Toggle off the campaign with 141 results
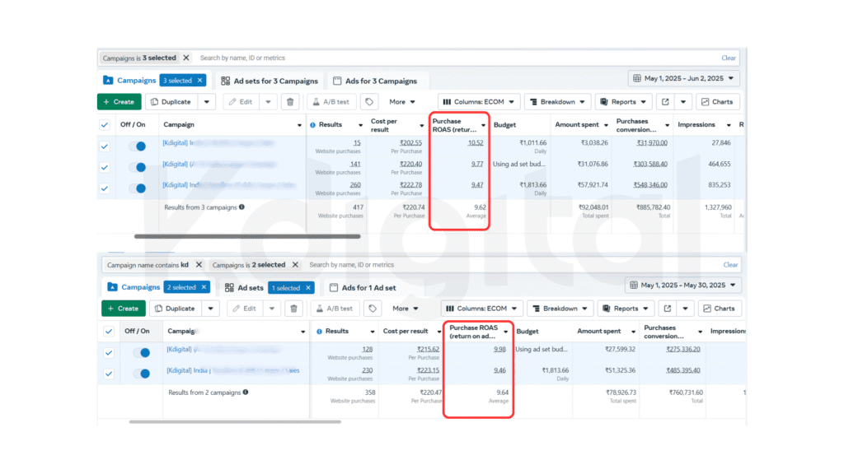The width and height of the screenshot is (844, 474). pos(137,167)
